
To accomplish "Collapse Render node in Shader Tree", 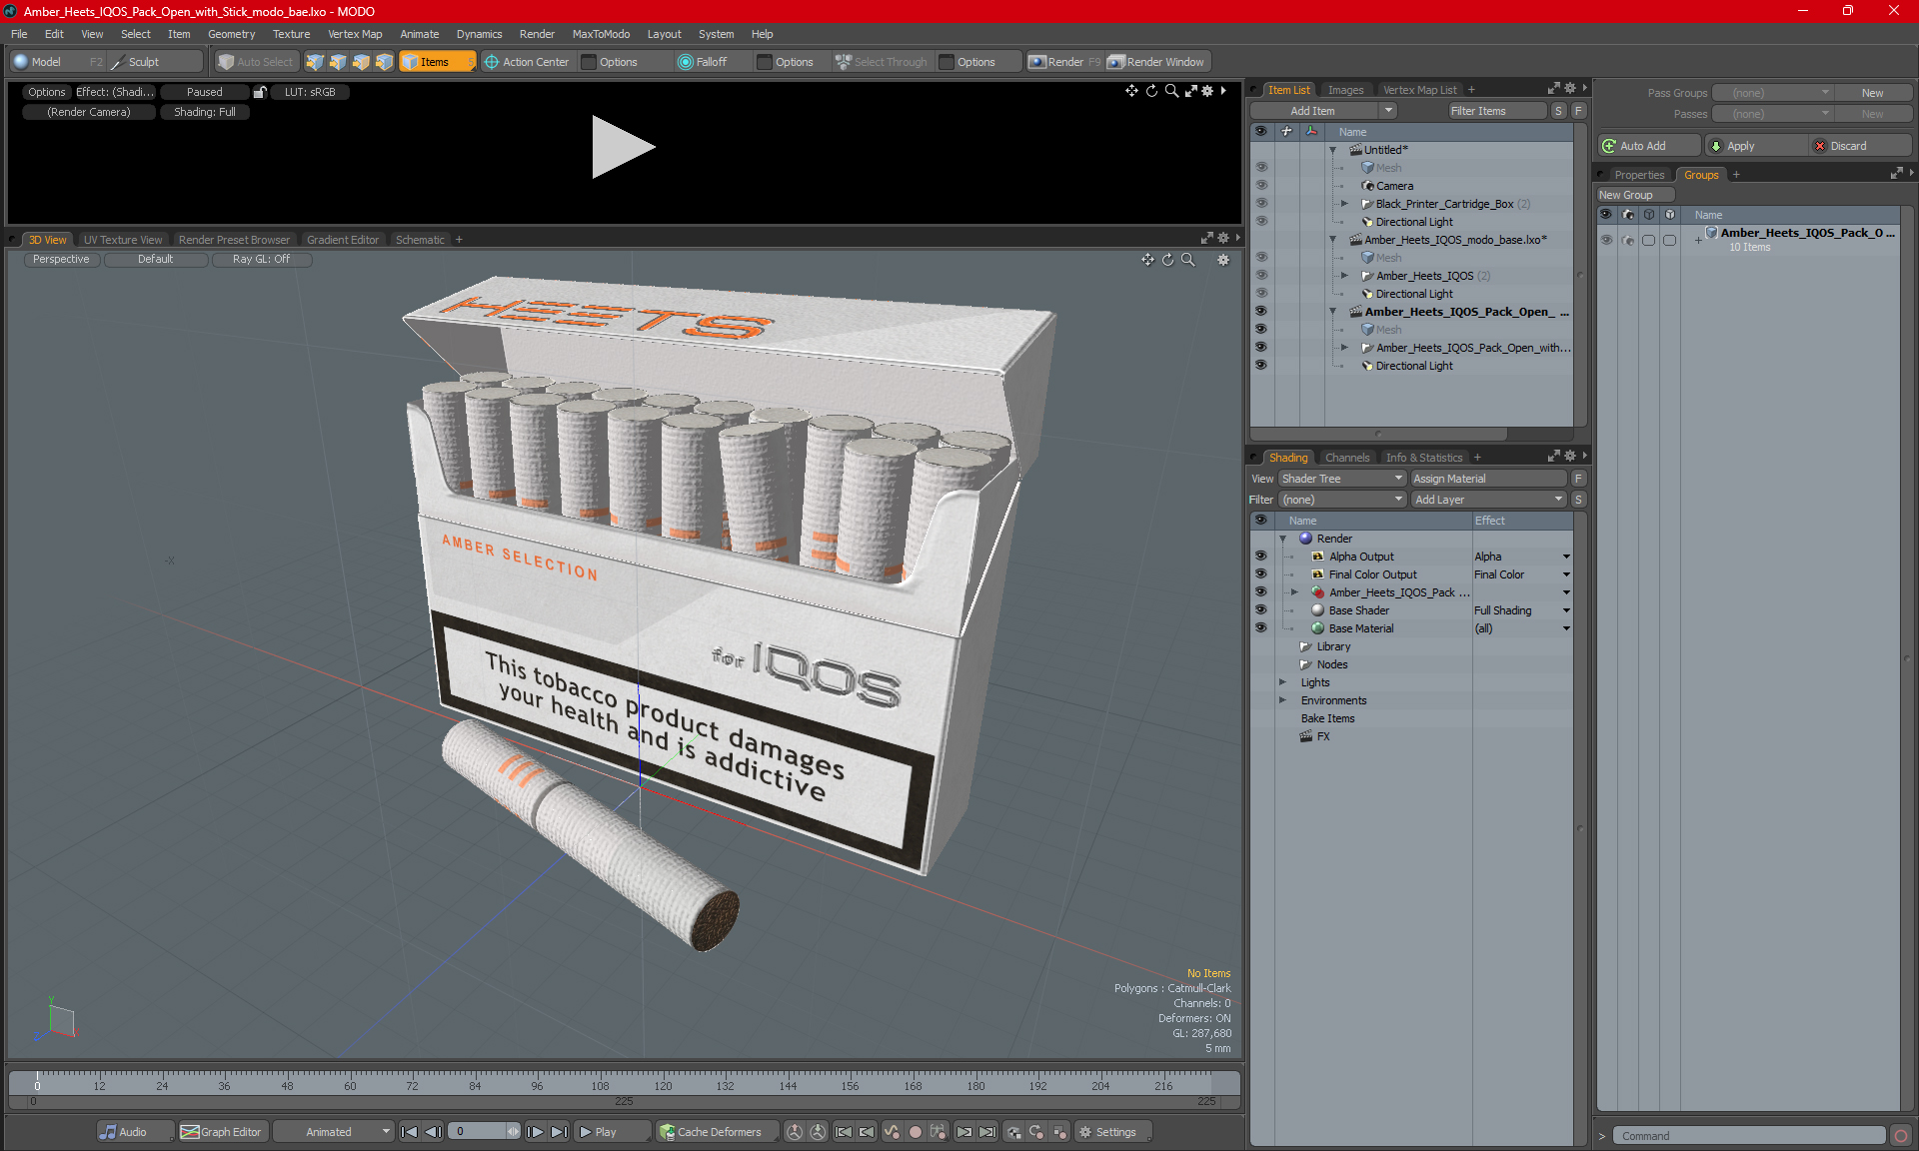I will (1283, 539).
